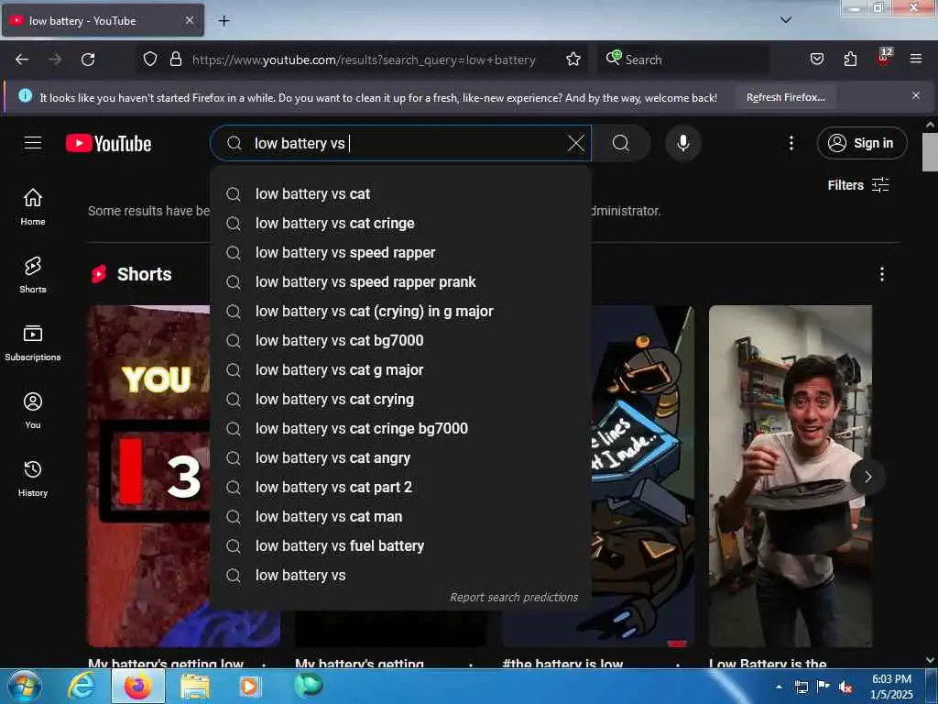The height and width of the screenshot is (704, 938).
Task: Open the cartoon Short with 'lines I made'
Action: click(x=643, y=476)
